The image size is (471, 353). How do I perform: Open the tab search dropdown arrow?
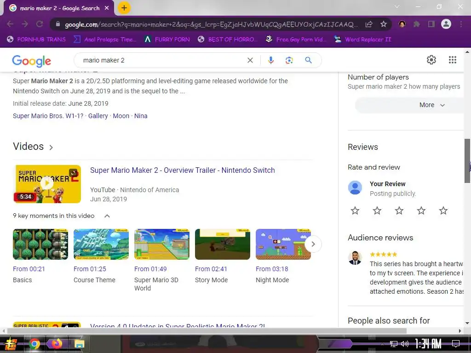(397, 6)
